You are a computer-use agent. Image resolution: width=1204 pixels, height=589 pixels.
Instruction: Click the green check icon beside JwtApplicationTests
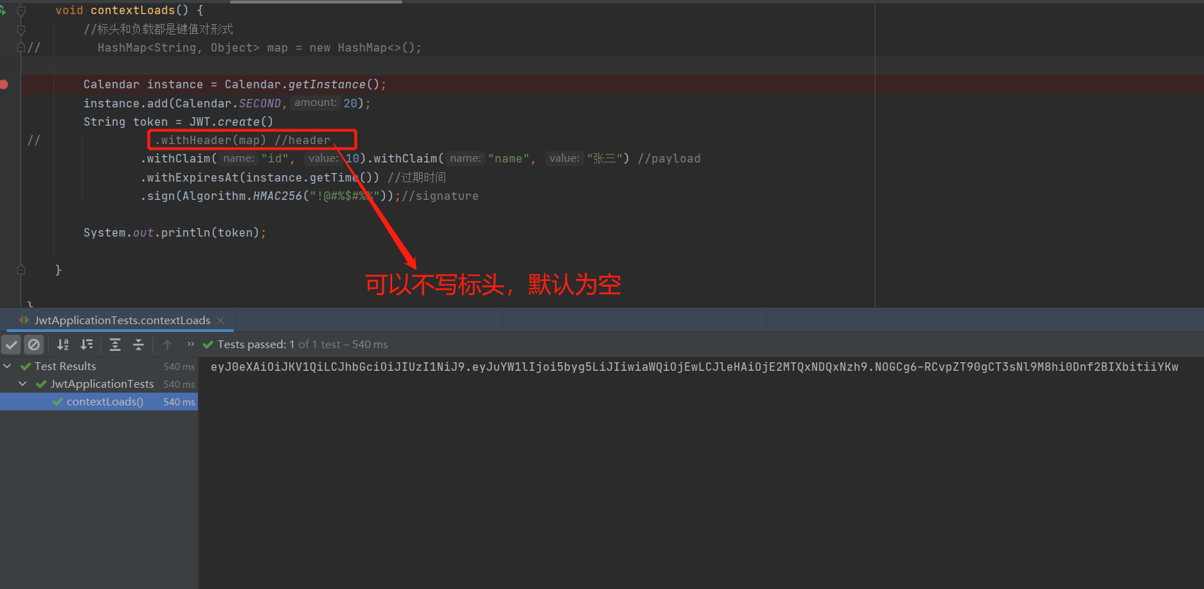(x=41, y=384)
